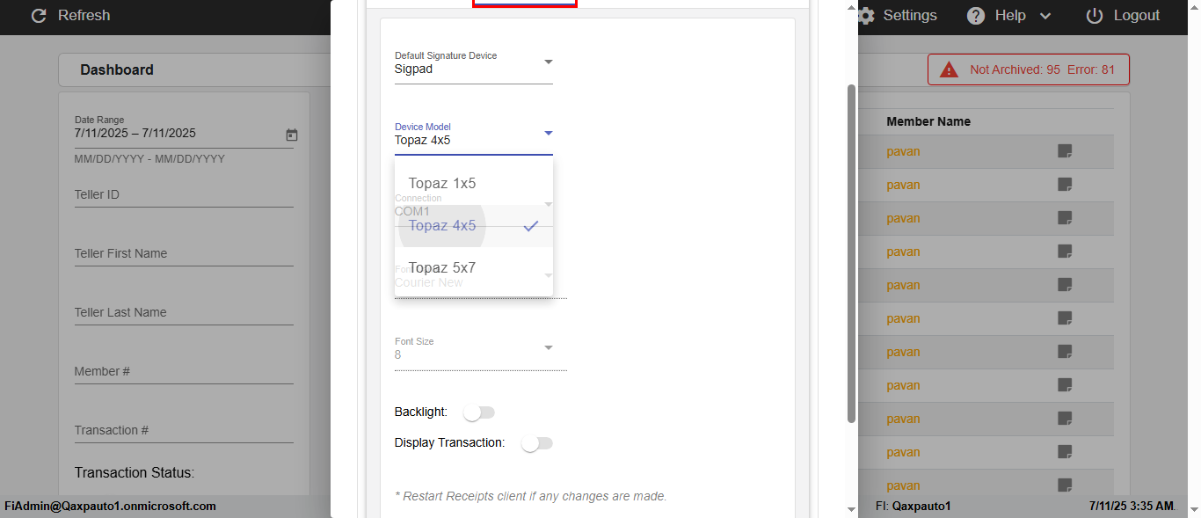Open Settings via the gear icon
Viewport: 1201px width, 518px height.
point(866,16)
